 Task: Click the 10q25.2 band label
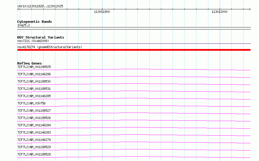pos(24,25)
